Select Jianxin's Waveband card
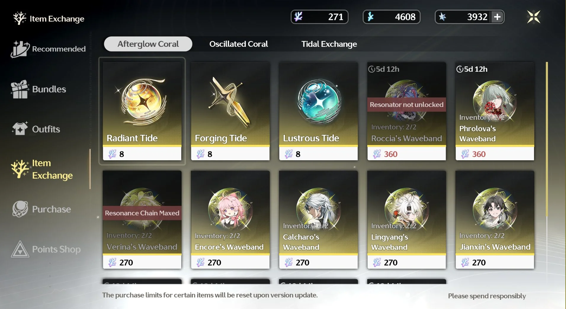The width and height of the screenshot is (566, 309). pos(495,220)
